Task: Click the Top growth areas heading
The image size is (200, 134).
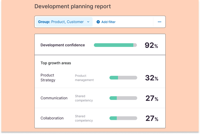Action: 56,63
